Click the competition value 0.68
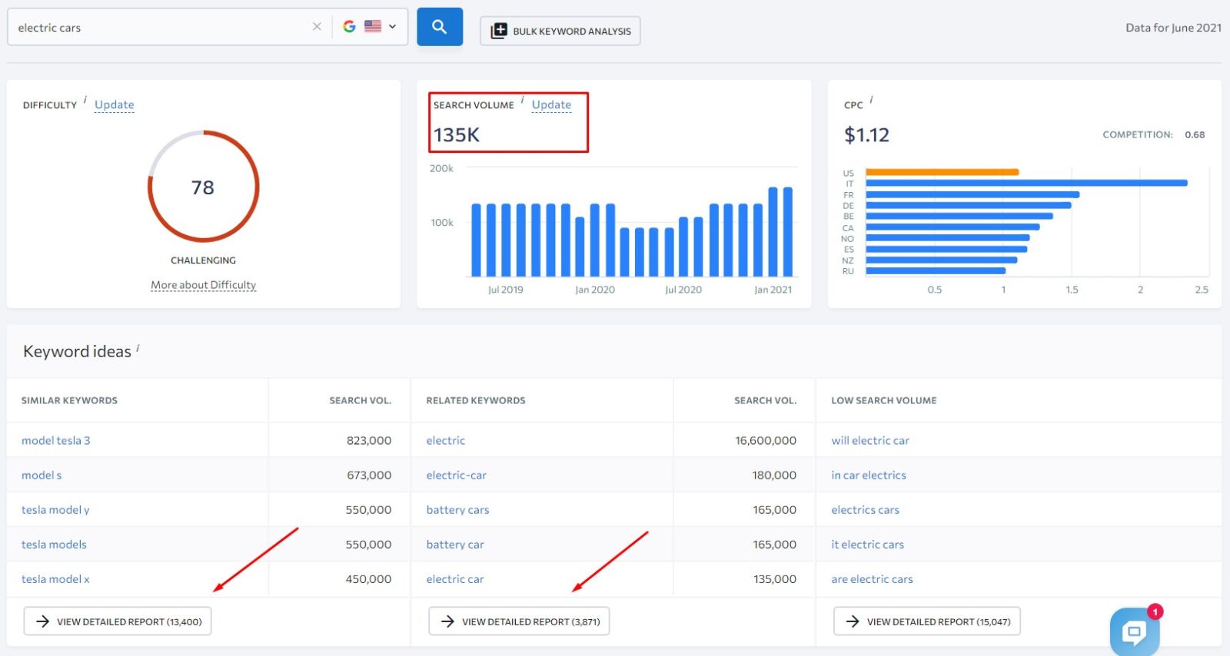Image resolution: width=1230 pixels, height=656 pixels. (x=1195, y=134)
